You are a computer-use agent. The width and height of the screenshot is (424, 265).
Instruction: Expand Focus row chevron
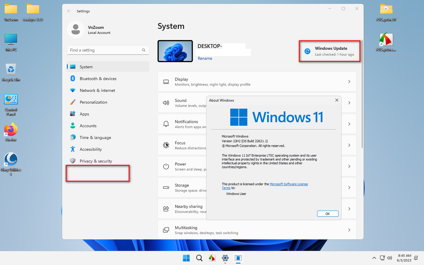click(x=349, y=145)
